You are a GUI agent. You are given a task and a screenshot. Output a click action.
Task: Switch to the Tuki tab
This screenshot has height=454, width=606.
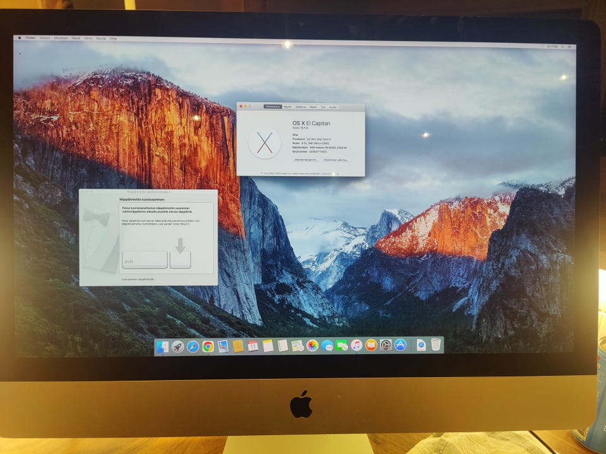coord(323,107)
